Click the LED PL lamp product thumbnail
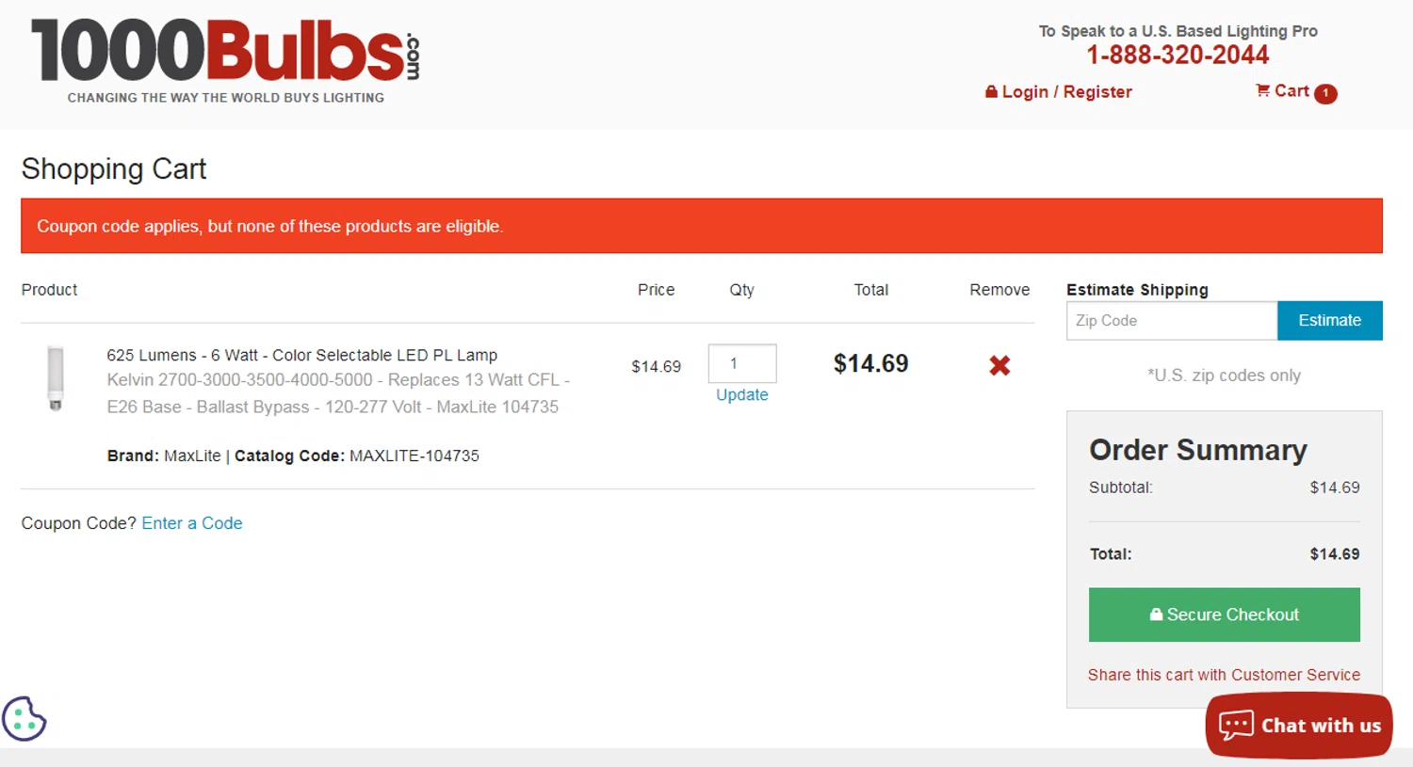 click(56, 378)
